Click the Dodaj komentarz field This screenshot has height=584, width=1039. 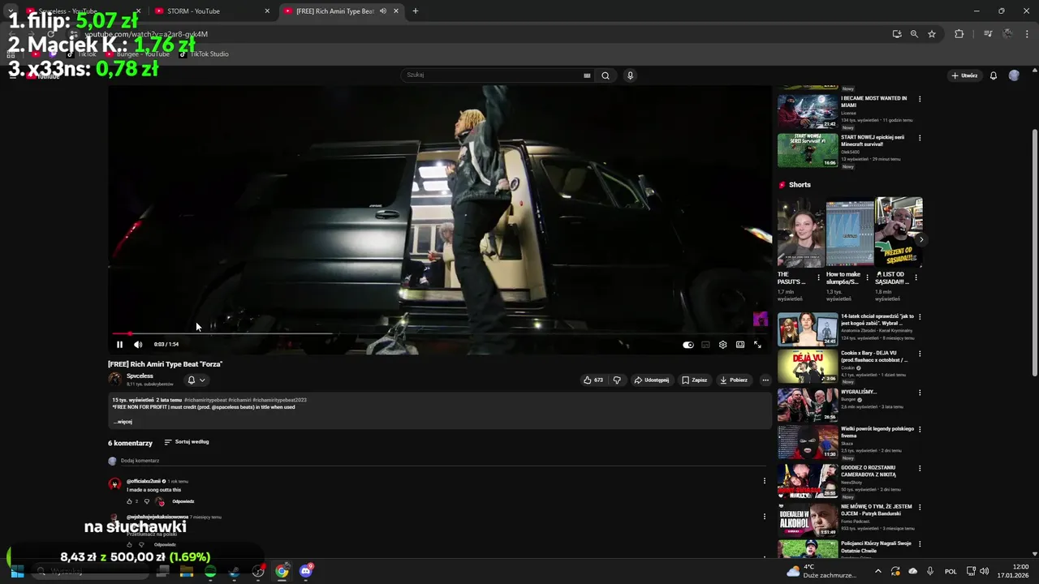[x=443, y=461]
